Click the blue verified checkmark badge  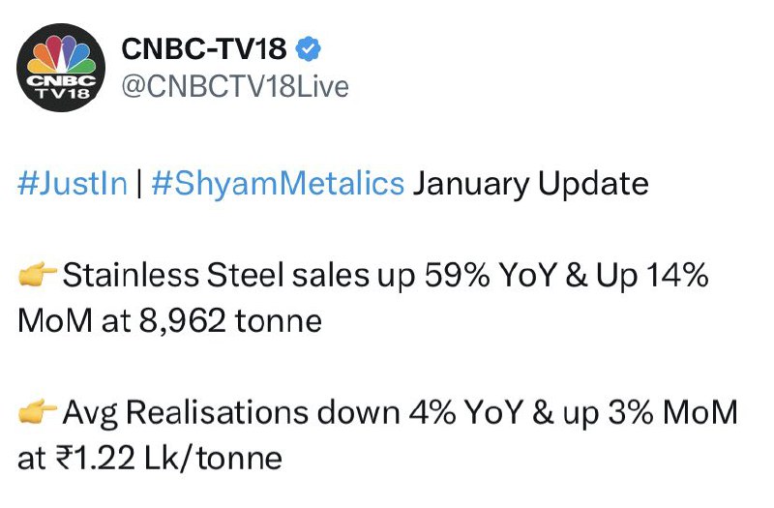tap(308, 49)
